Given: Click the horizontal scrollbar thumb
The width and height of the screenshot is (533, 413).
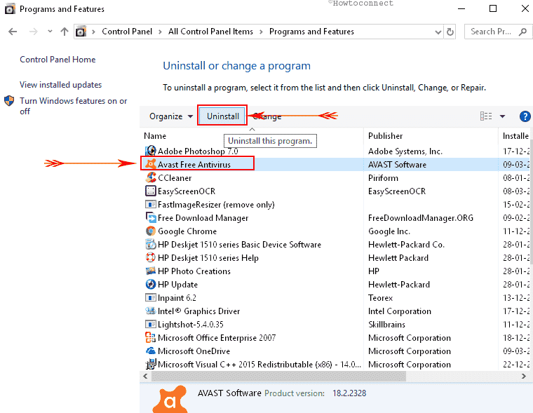Looking at the screenshot, I should point(278,376).
